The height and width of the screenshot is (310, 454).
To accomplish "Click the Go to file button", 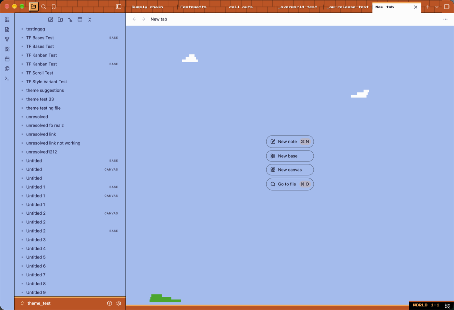I will pos(290,184).
